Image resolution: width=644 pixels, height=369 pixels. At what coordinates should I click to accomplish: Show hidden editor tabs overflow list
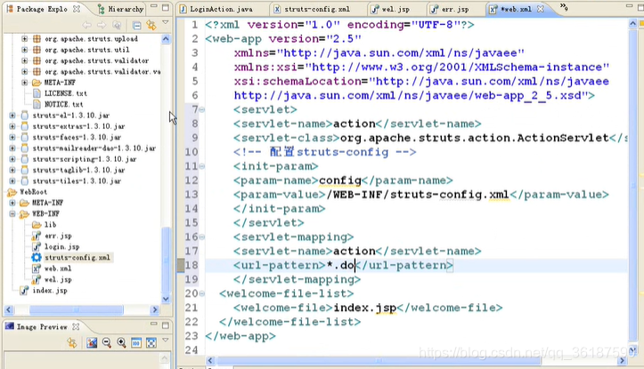tap(564, 7)
